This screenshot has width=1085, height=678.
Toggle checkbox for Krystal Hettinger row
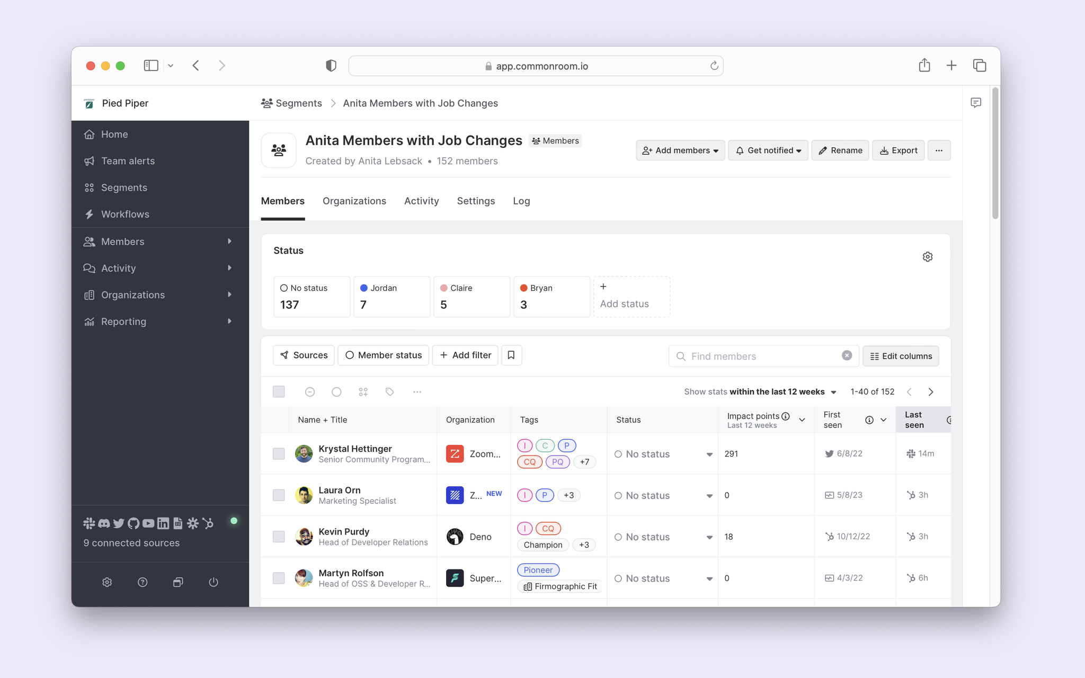click(x=279, y=454)
